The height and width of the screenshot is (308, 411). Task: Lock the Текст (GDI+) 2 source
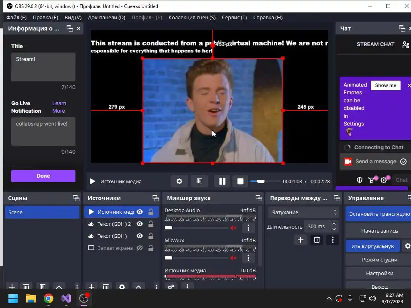coord(151,224)
